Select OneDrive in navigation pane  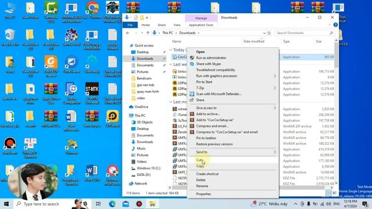pyautogui.click(x=141, y=107)
